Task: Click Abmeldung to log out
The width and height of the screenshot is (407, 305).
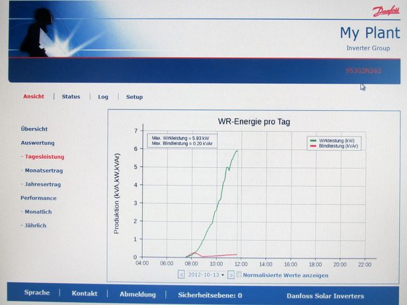Action: click(138, 294)
